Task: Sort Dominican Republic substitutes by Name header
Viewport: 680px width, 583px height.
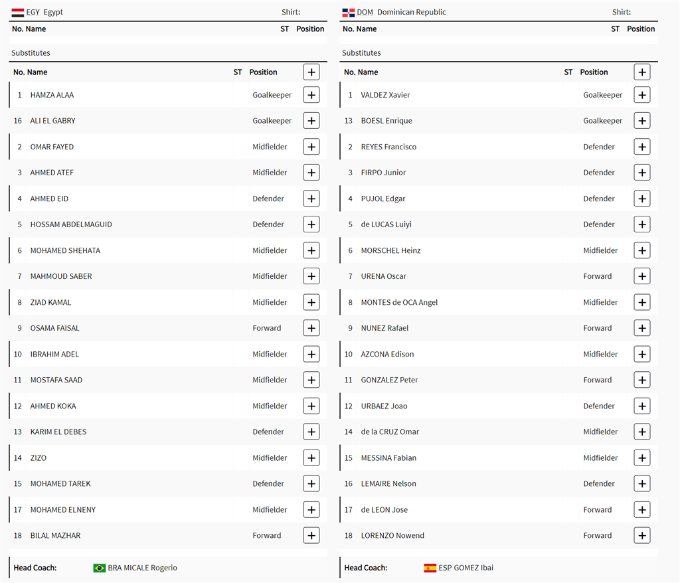Action: pyautogui.click(x=368, y=72)
